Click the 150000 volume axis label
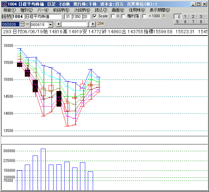This screenshot has width=209, height=192. [x=9, y=170]
